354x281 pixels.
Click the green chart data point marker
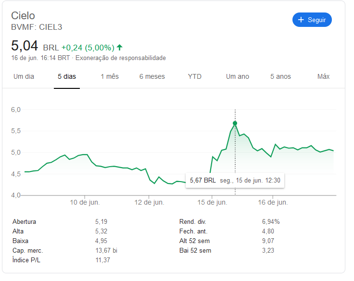coord(235,123)
